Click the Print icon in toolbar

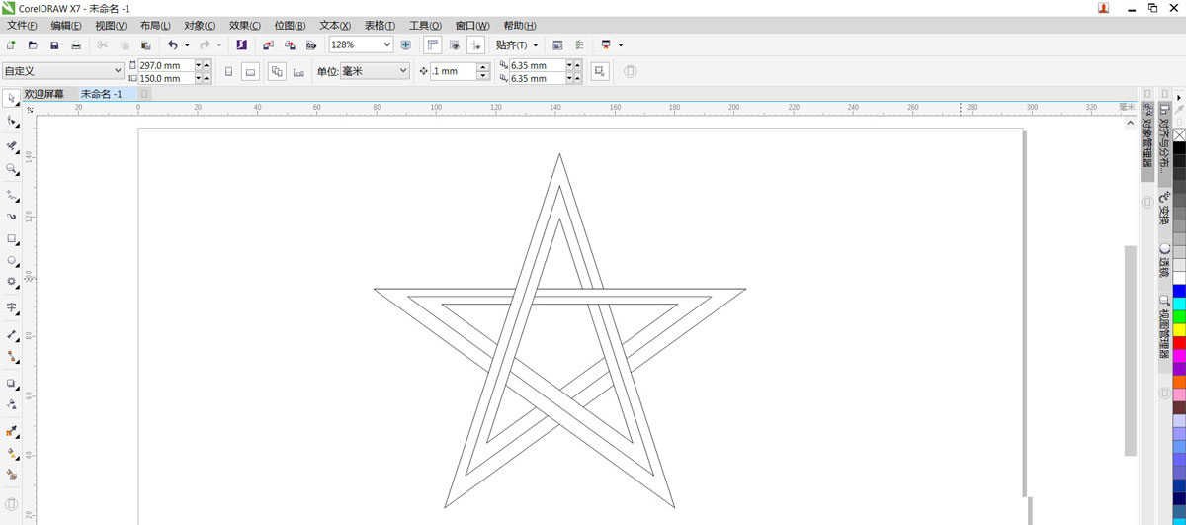(76, 45)
